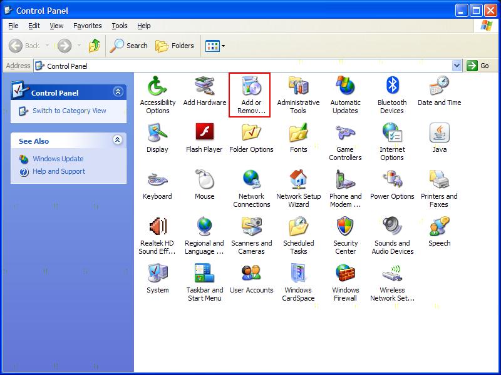Open the Edit menu

[x=34, y=26]
